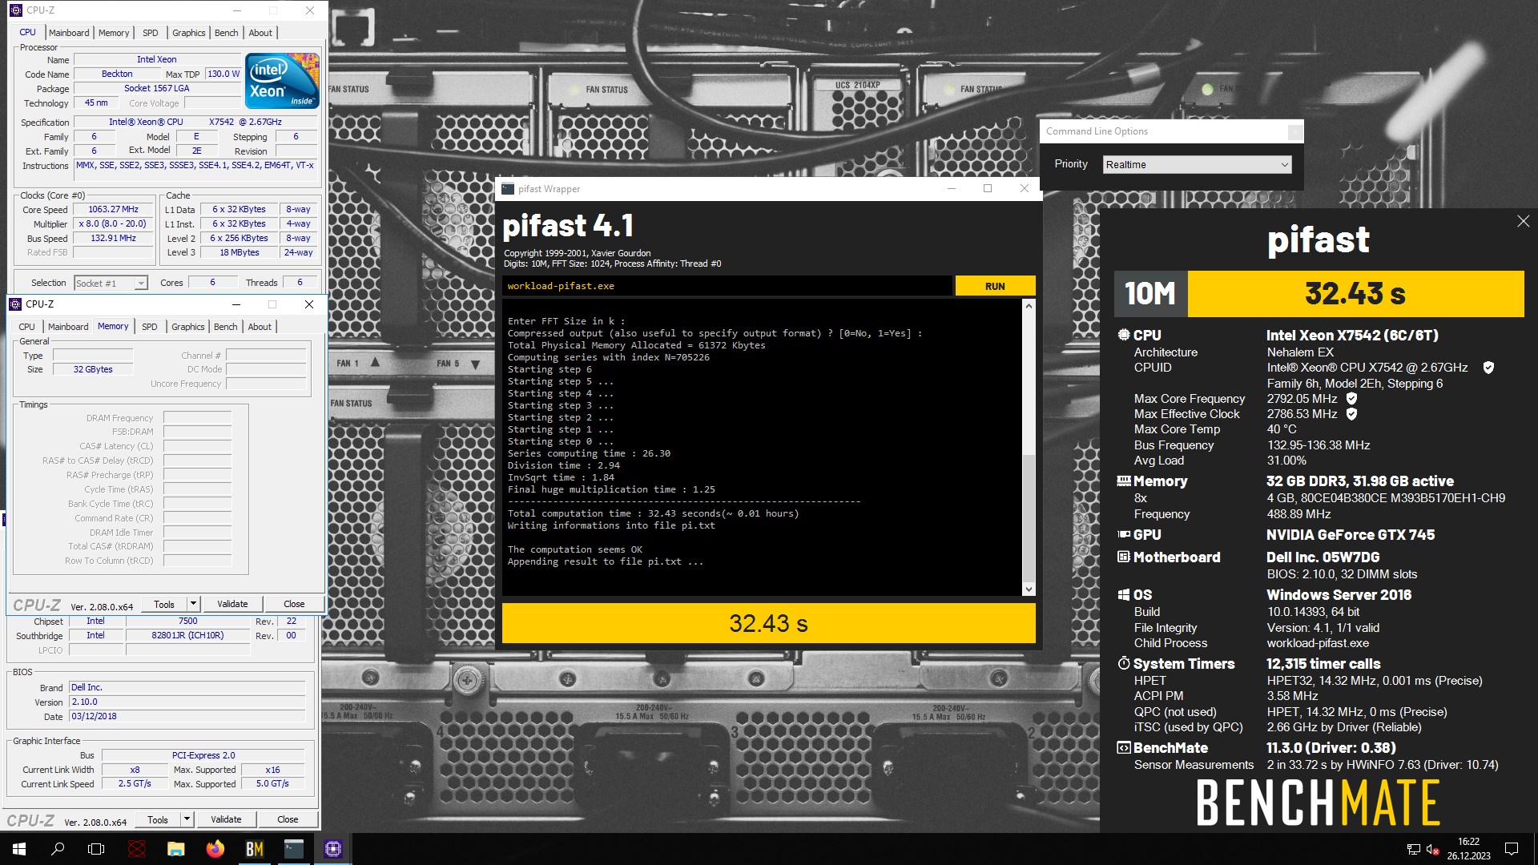Click the pifast Wrapper title bar icon
This screenshot has height=865, width=1538.
508,189
